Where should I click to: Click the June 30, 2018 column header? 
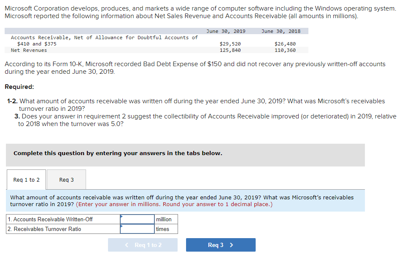click(281, 31)
